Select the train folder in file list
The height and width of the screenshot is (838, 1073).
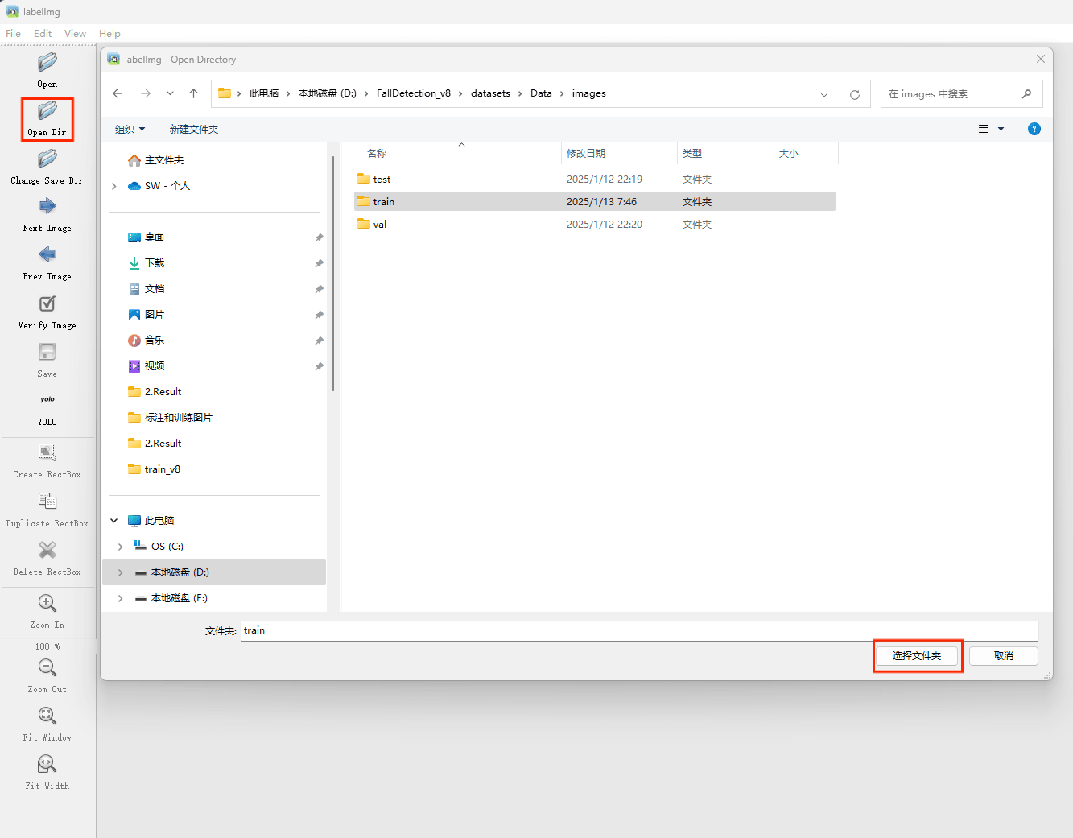click(595, 202)
